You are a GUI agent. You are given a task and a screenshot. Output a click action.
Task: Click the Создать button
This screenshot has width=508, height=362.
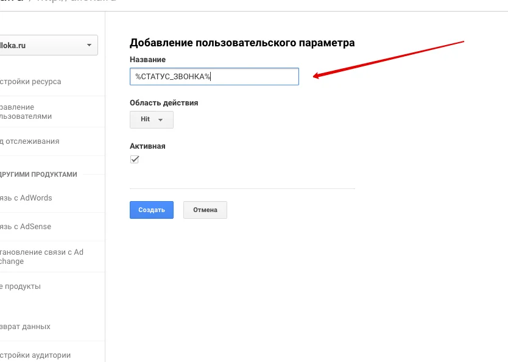(152, 210)
